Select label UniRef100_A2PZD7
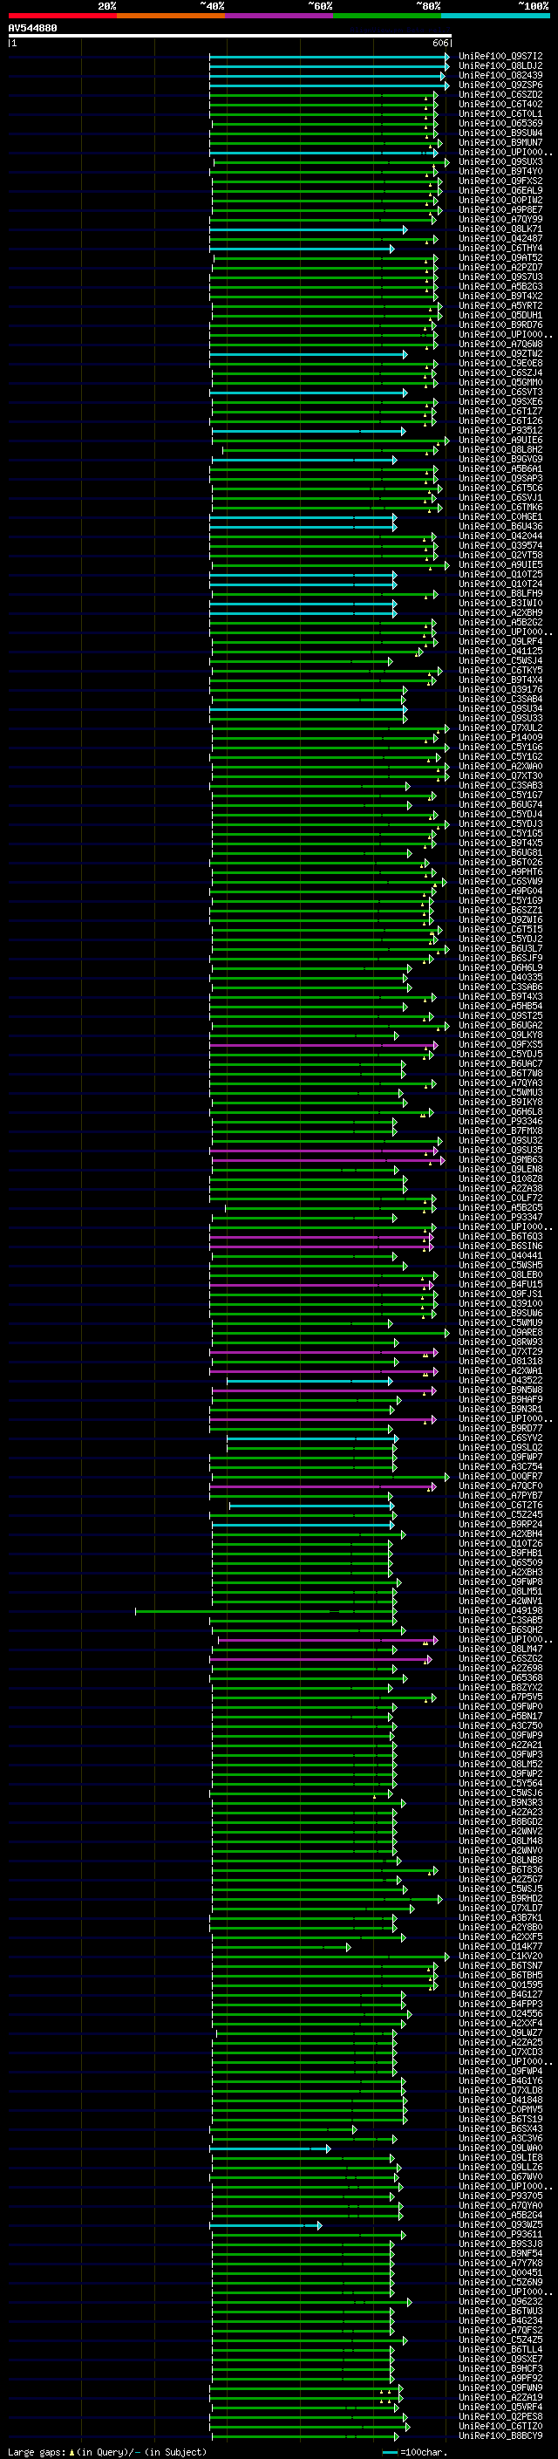The image size is (558, 2459). point(500,267)
